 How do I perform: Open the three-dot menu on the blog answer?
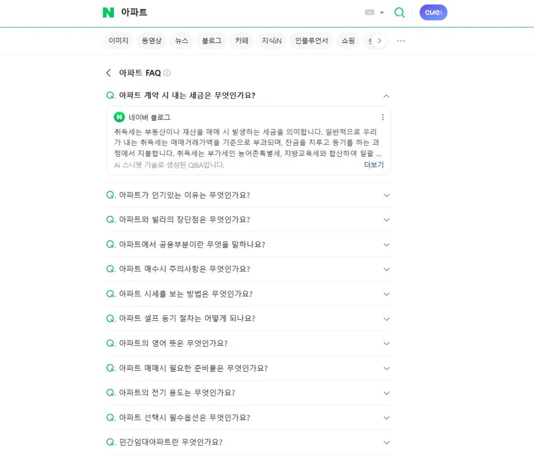[383, 117]
